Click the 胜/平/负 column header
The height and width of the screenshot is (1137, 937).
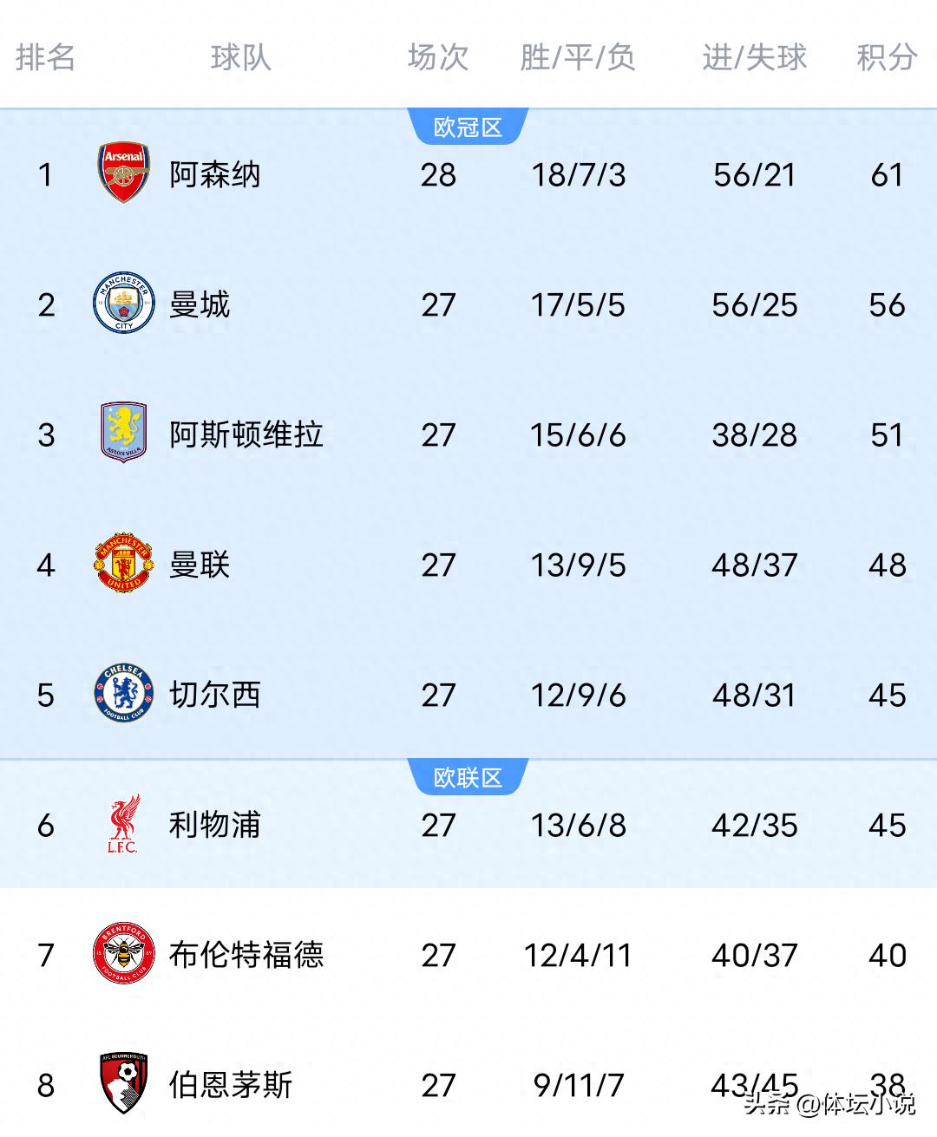[x=578, y=57]
